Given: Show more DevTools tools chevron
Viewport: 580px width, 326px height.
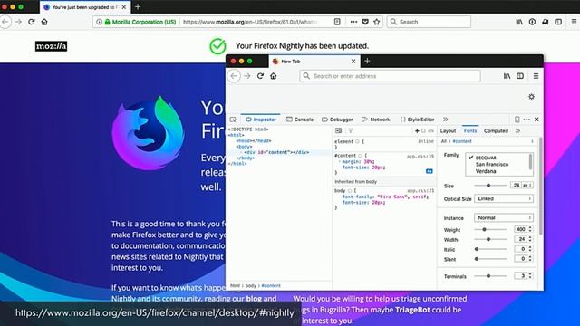Looking at the screenshot, I should click(445, 120).
